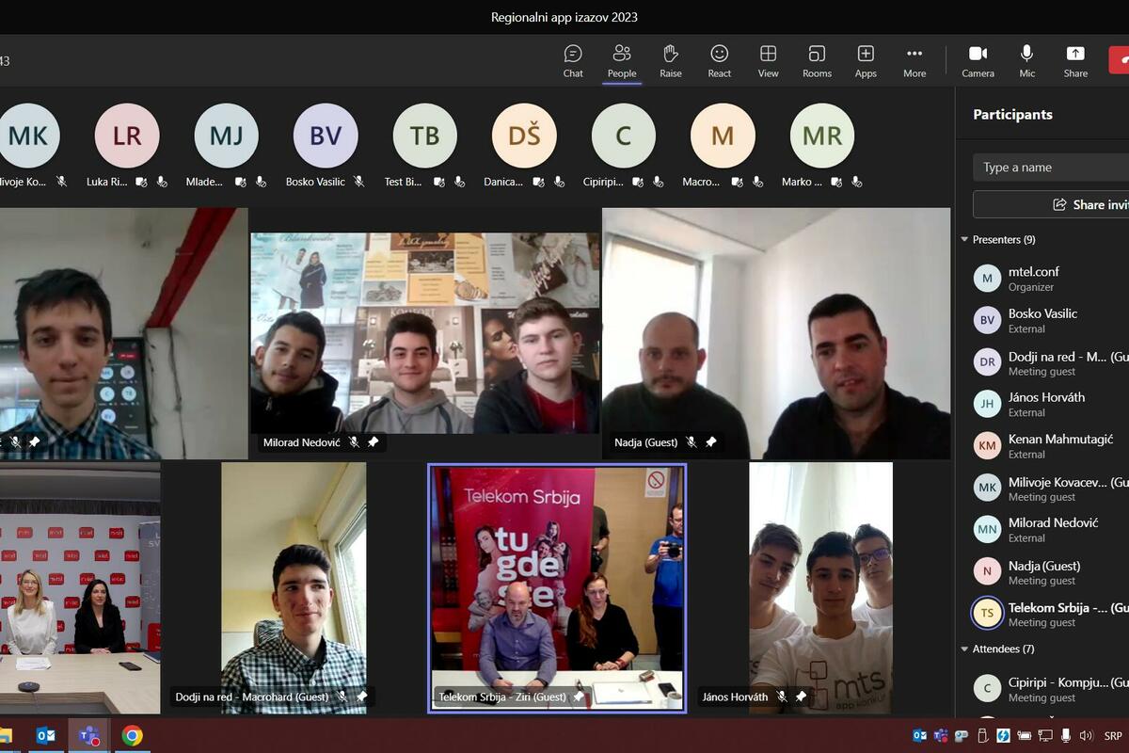Open breakout Rooms
This screenshot has height=753, width=1129.
[817, 61]
